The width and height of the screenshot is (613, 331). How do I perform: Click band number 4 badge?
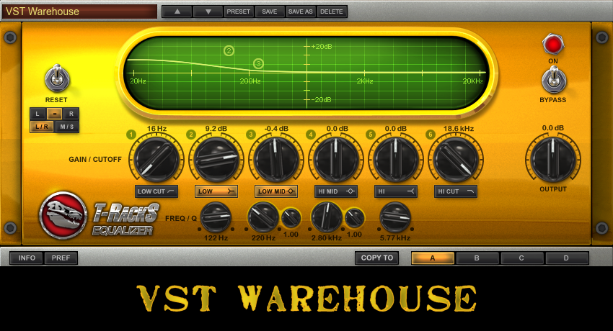(310, 135)
